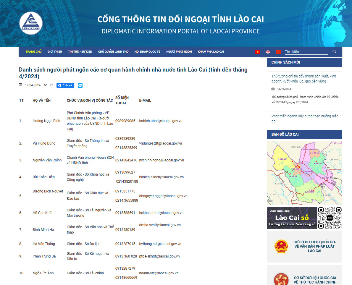Switch language to Chinese flag
The width and height of the screenshot is (352, 285).
click(x=278, y=52)
